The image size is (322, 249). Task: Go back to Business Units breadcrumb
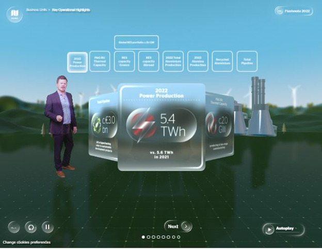click(37, 10)
